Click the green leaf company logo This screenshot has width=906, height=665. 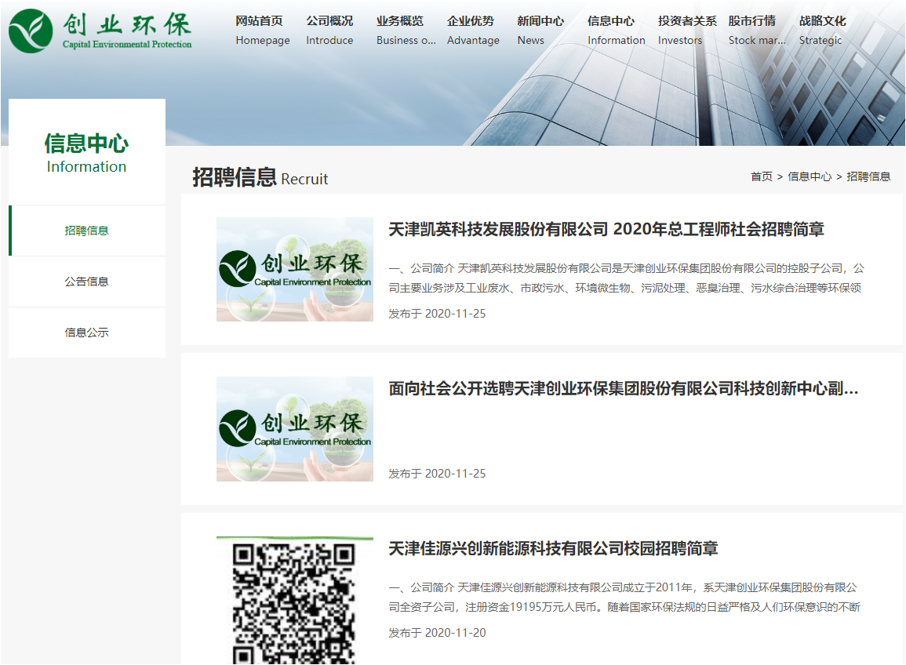[x=100, y=31]
